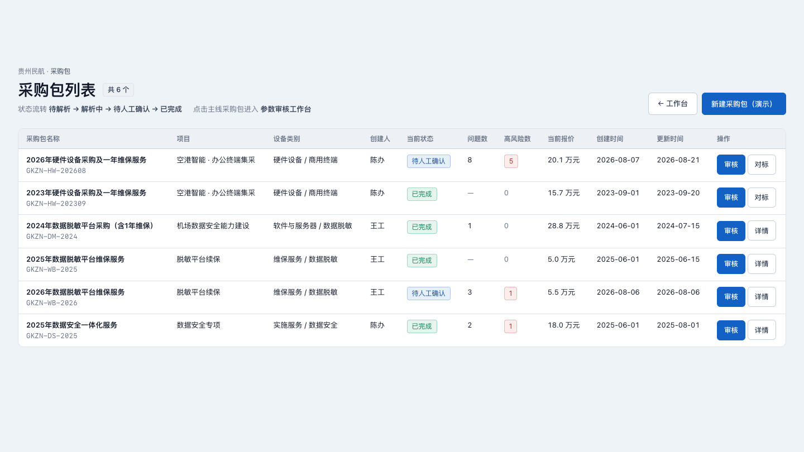Click 对标 for package GKZN-HW-202309
This screenshot has height=452, width=804.
pos(762,198)
